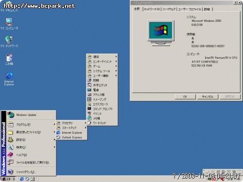Launch Windows Update from Start menu
Viewport: 243px width, 182px height.
point(31,115)
